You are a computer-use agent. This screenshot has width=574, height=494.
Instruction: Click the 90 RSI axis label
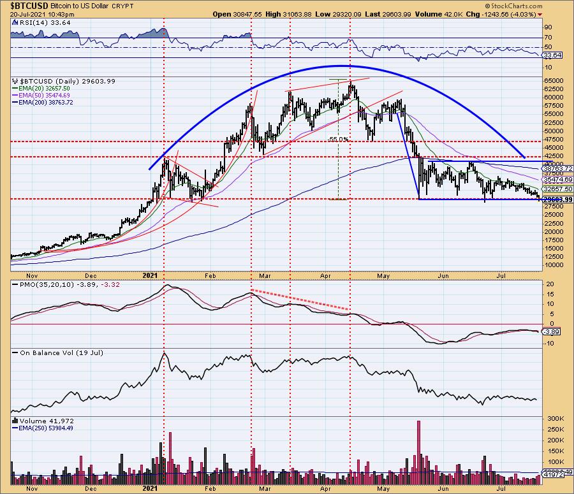pyautogui.click(x=548, y=27)
